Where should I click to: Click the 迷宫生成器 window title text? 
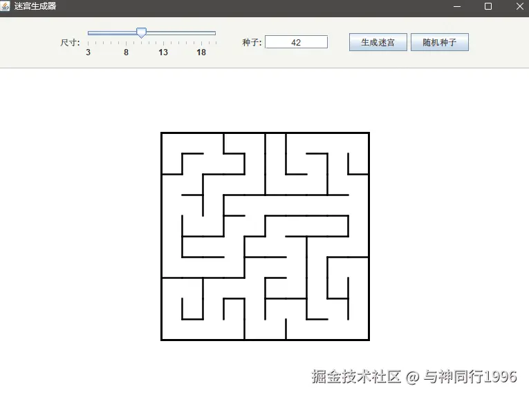tap(35, 6)
